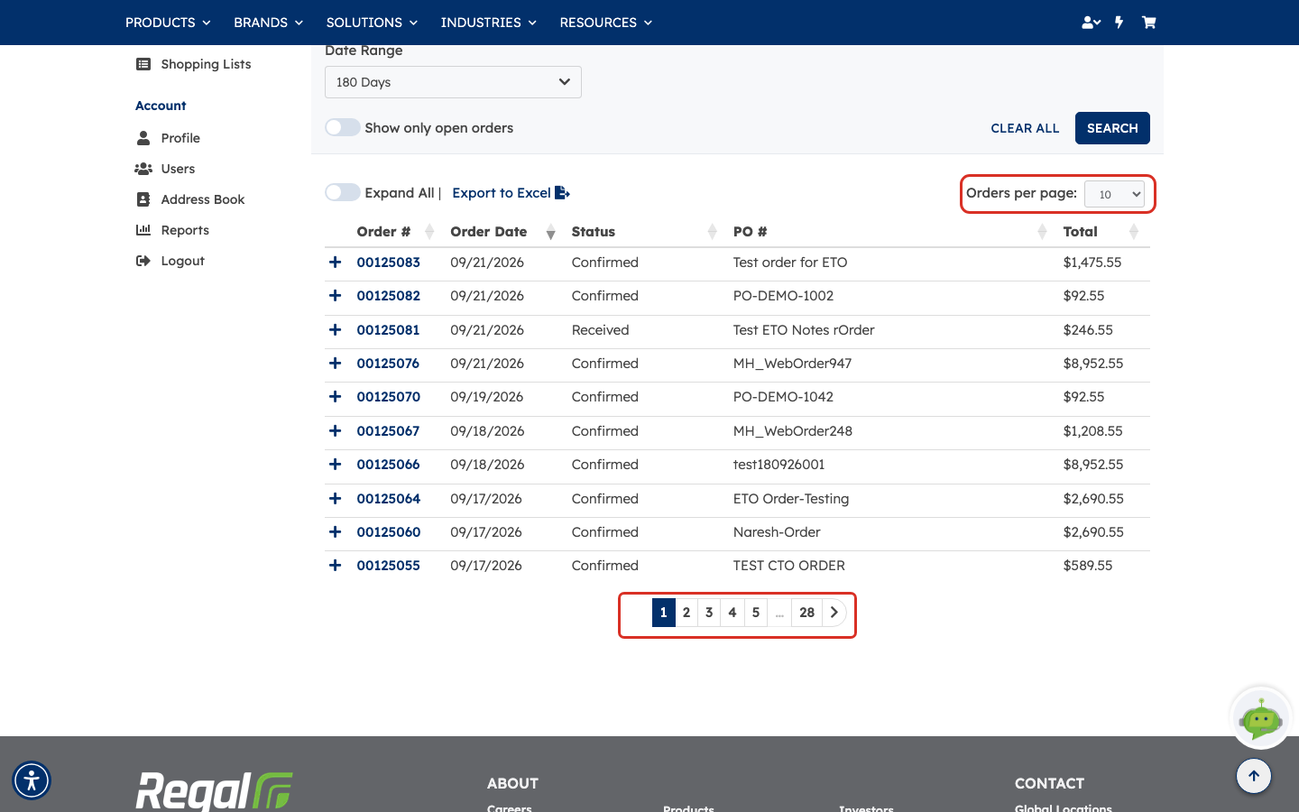Expand order 00125055 row details
The width and height of the screenshot is (1299, 812).
pyautogui.click(x=336, y=566)
